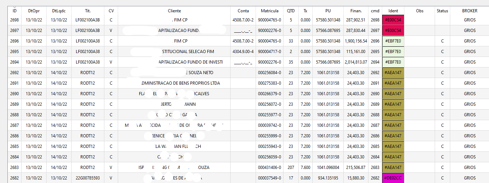This screenshot has height=183, width=489.
Task: Select the Finan. value 15,880.30
Action: [356, 178]
